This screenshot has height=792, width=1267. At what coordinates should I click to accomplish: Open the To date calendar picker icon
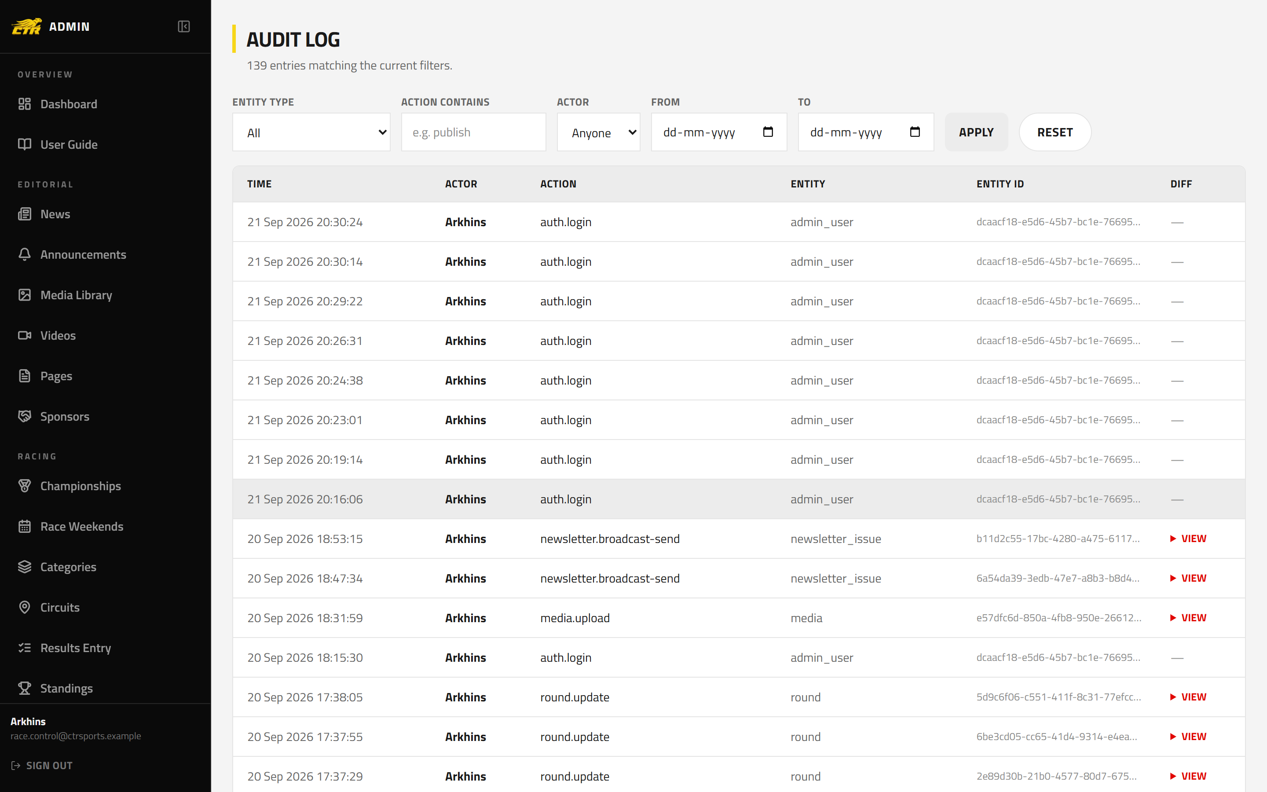point(915,132)
